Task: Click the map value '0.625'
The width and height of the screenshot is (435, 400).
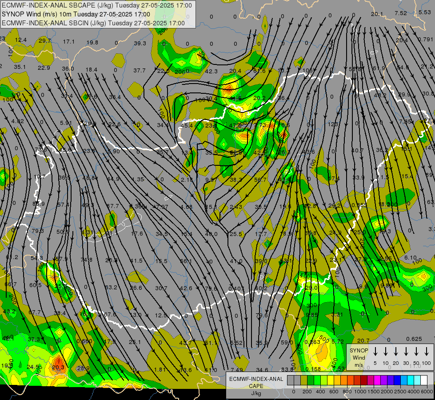Action: (x=414, y=339)
